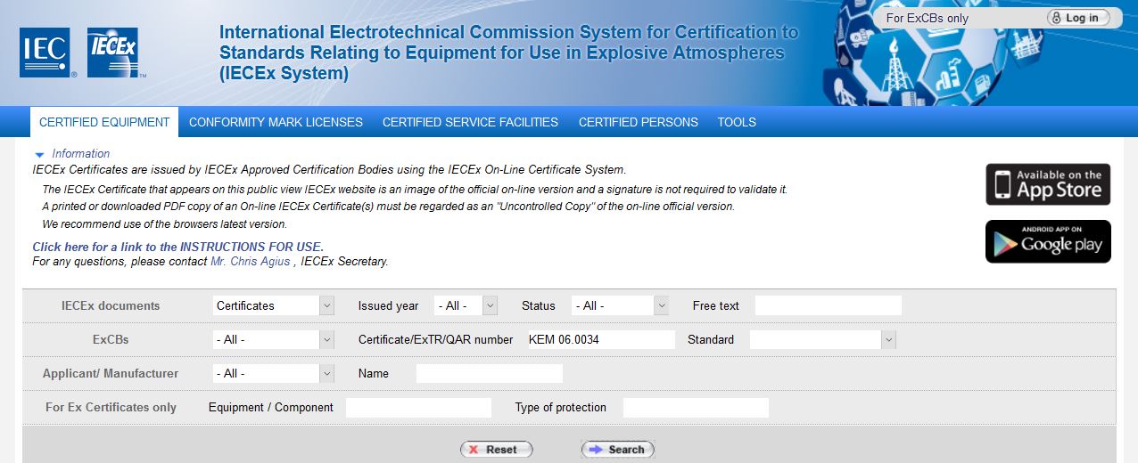Click the 'IECEx documents' label

click(111, 305)
